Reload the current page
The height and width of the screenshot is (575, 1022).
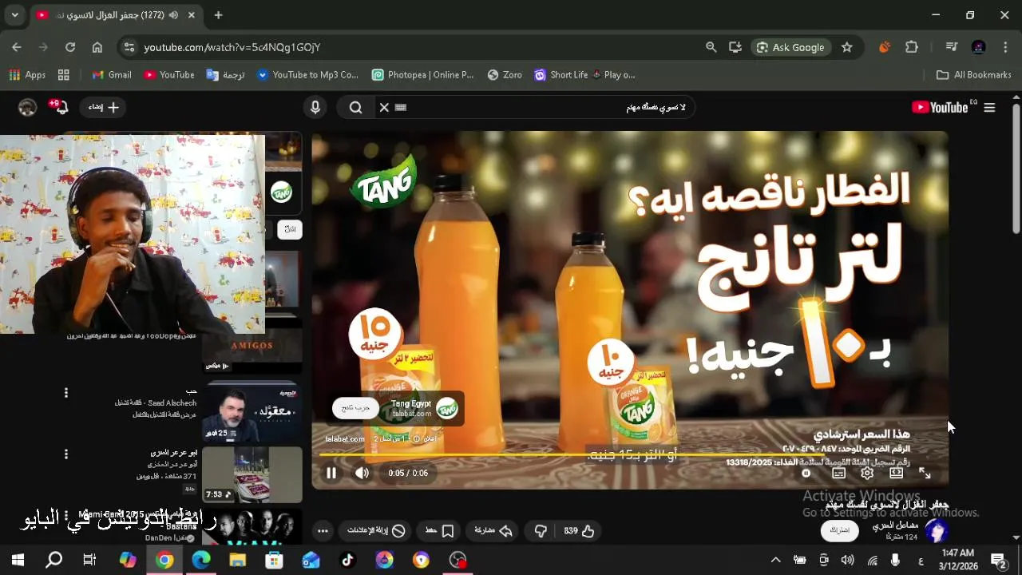click(70, 47)
